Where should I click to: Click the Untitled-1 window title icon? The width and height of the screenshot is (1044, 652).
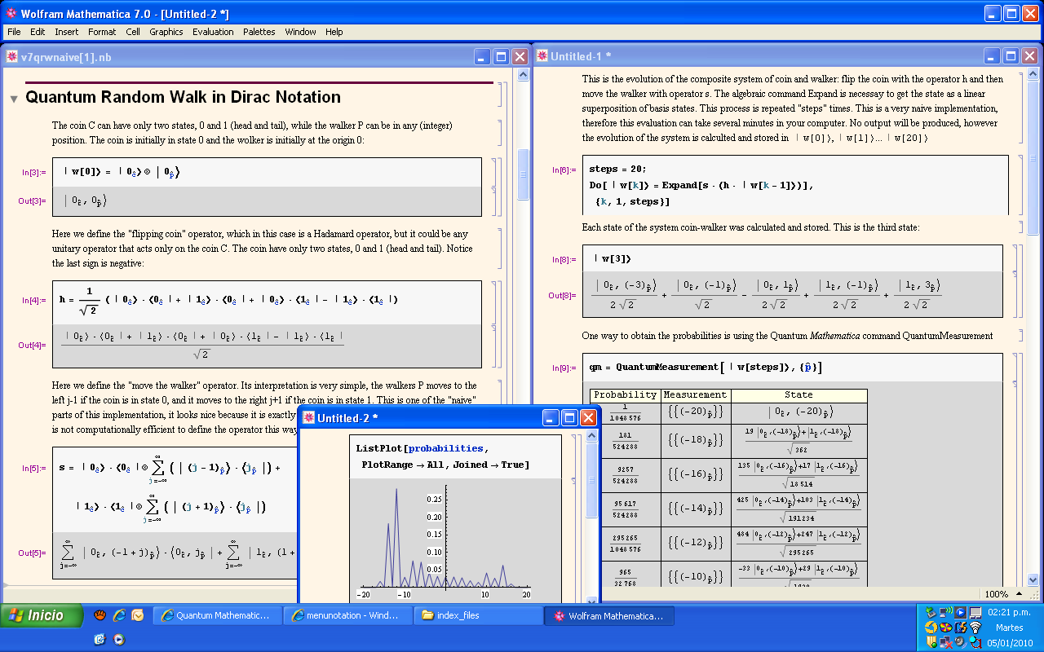click(542, 56)
